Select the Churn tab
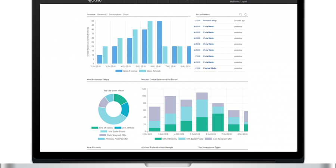 126,15
